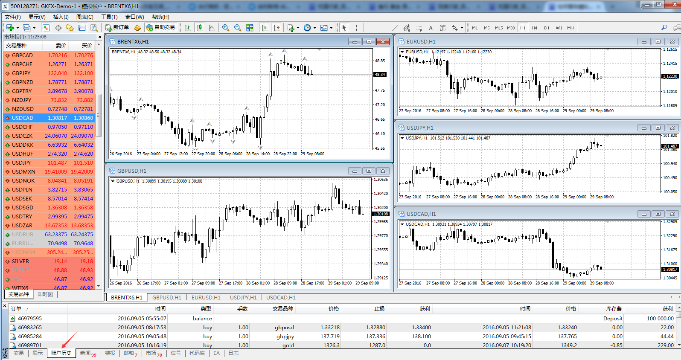
Task: Open the 图表(C) menu
Action: pos(85,17)
